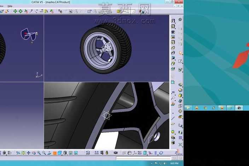Click the eraser-shaped icon at bottom toolbar end
Image resolution: width=249 pixels, height=166 pixels.
161,153
